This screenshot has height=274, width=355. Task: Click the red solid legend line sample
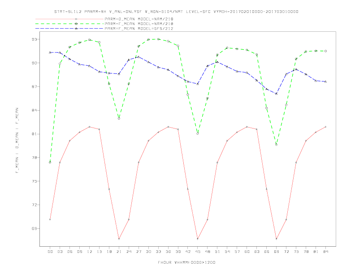click(x=69, y=19)
